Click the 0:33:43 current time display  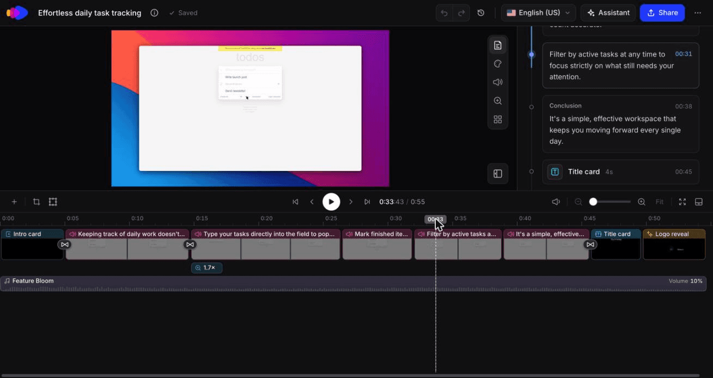392,202
